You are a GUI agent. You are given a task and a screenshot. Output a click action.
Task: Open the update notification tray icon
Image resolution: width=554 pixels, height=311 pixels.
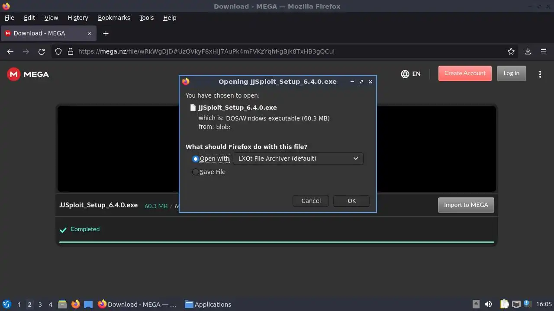point(528,304)
